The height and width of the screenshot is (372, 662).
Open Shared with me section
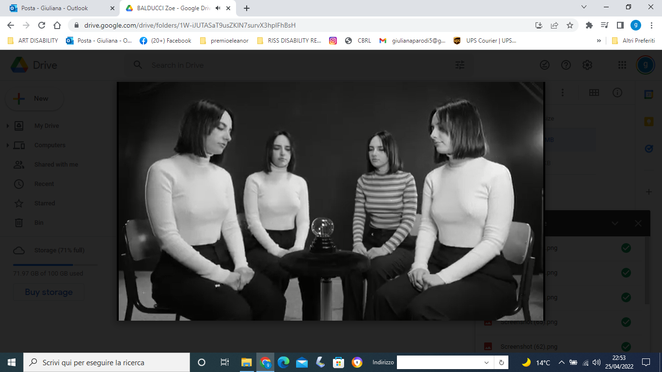tap(56, 165)
